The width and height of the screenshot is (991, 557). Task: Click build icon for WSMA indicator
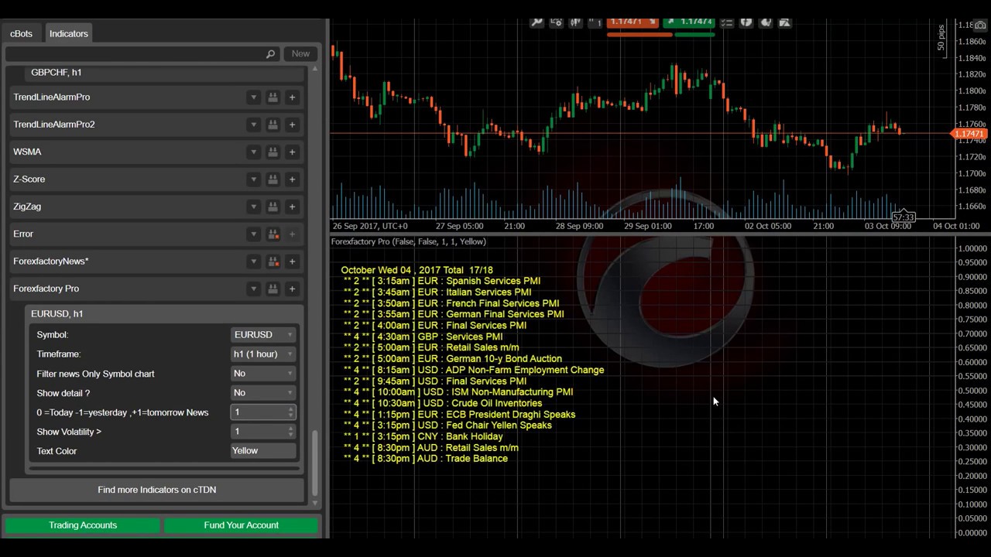pos(273,152)
